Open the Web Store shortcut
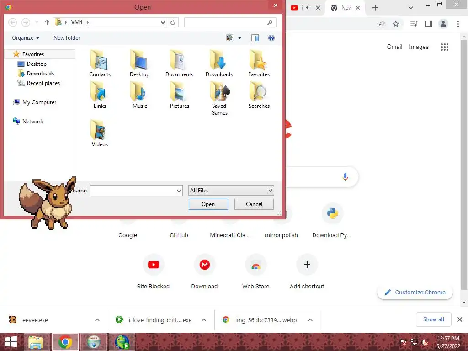Image resolution: width=468 pixels, height=351 pixels. (x=256, y=272)
